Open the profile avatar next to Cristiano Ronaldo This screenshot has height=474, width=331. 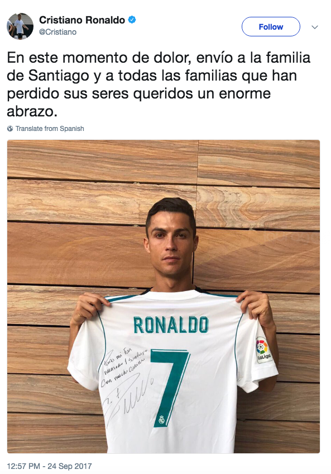(20, 26)
